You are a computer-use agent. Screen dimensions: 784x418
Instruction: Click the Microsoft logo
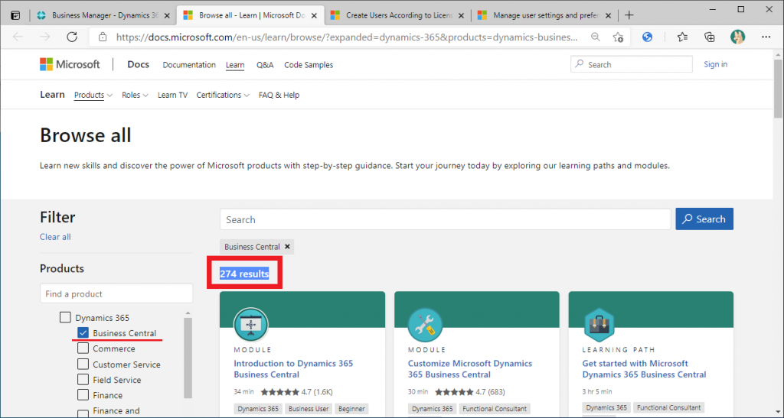tap(70, 64)
